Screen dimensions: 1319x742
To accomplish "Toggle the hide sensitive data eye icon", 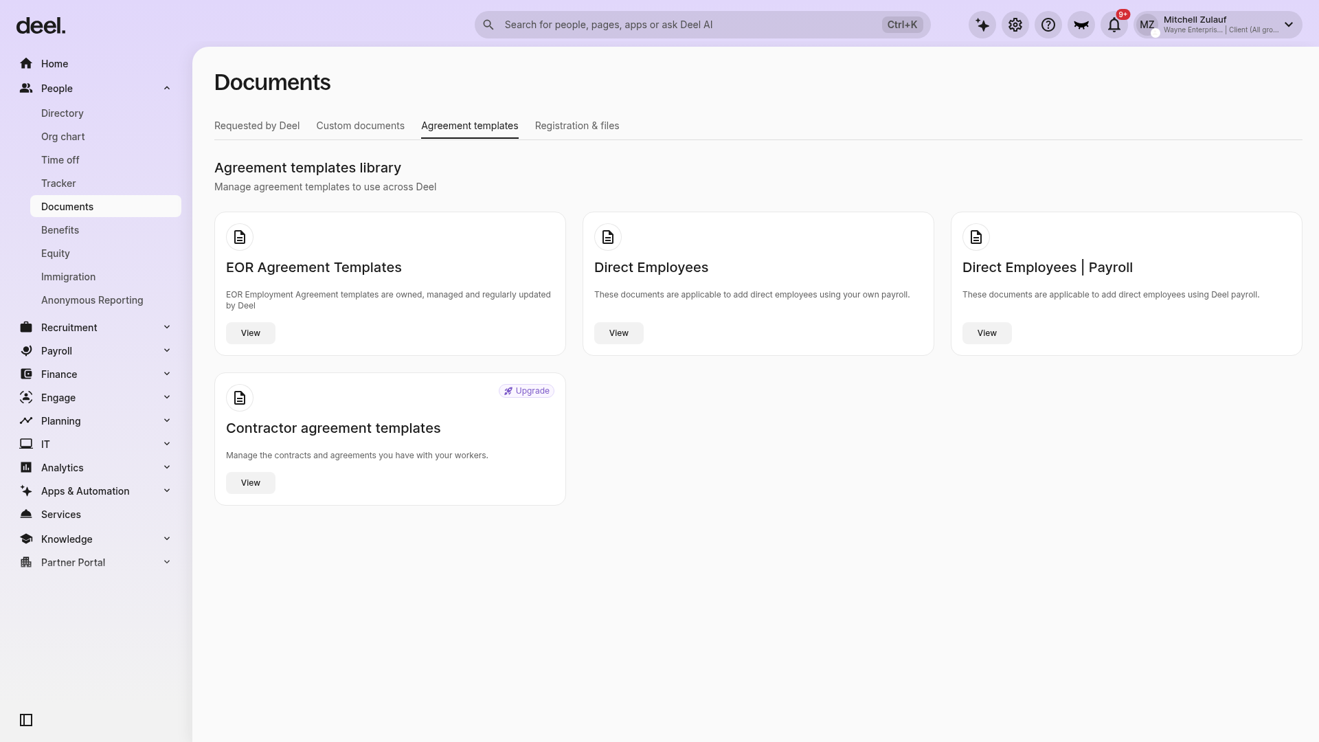I will coord(1081,25).
